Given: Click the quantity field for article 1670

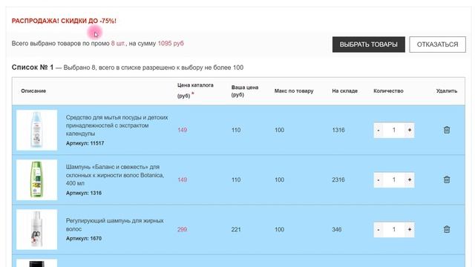Looking at the screenshot, I should coord(394,229).
